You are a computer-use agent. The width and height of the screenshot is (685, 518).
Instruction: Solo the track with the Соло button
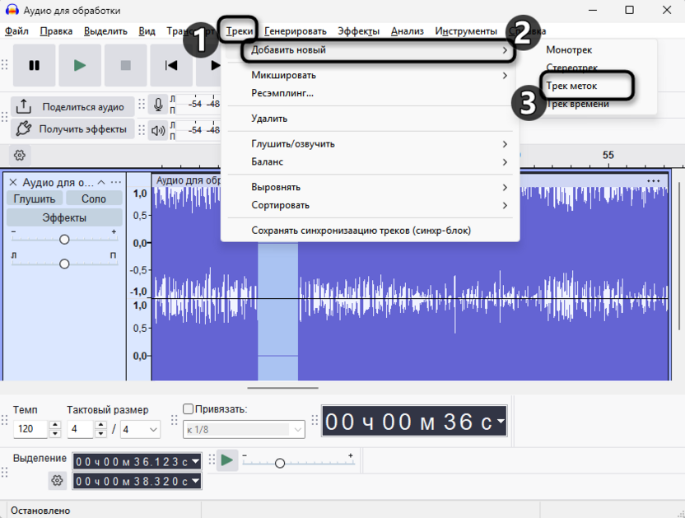coord(93,198)
